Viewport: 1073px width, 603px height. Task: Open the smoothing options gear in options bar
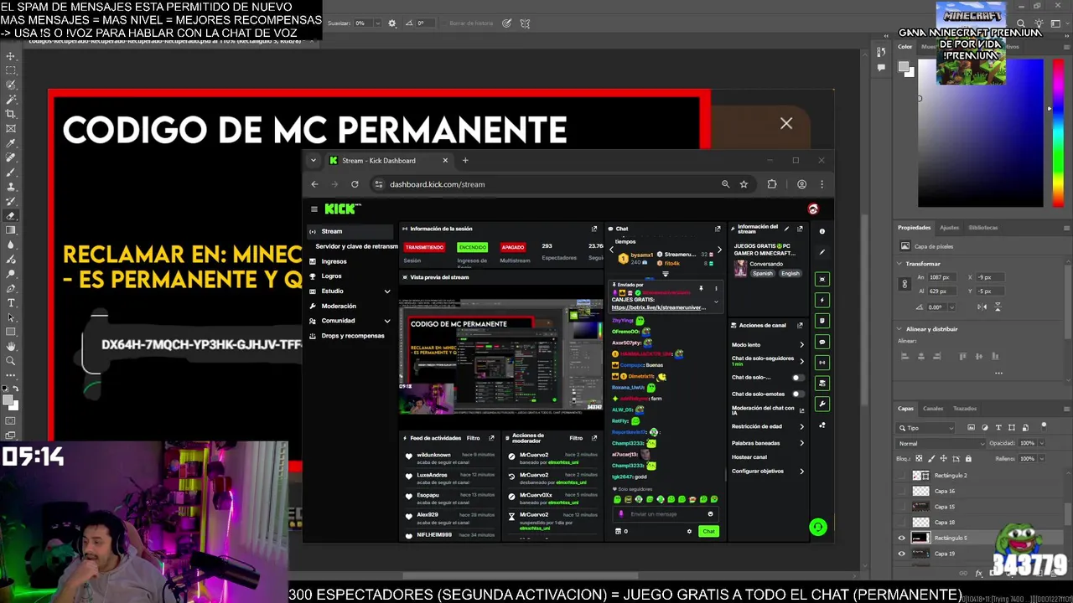tap(391, 23)
